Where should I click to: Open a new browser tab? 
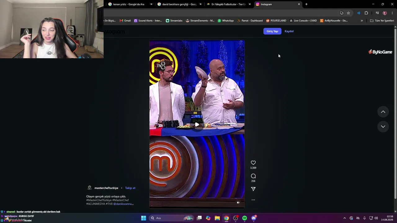pos(306,4)
